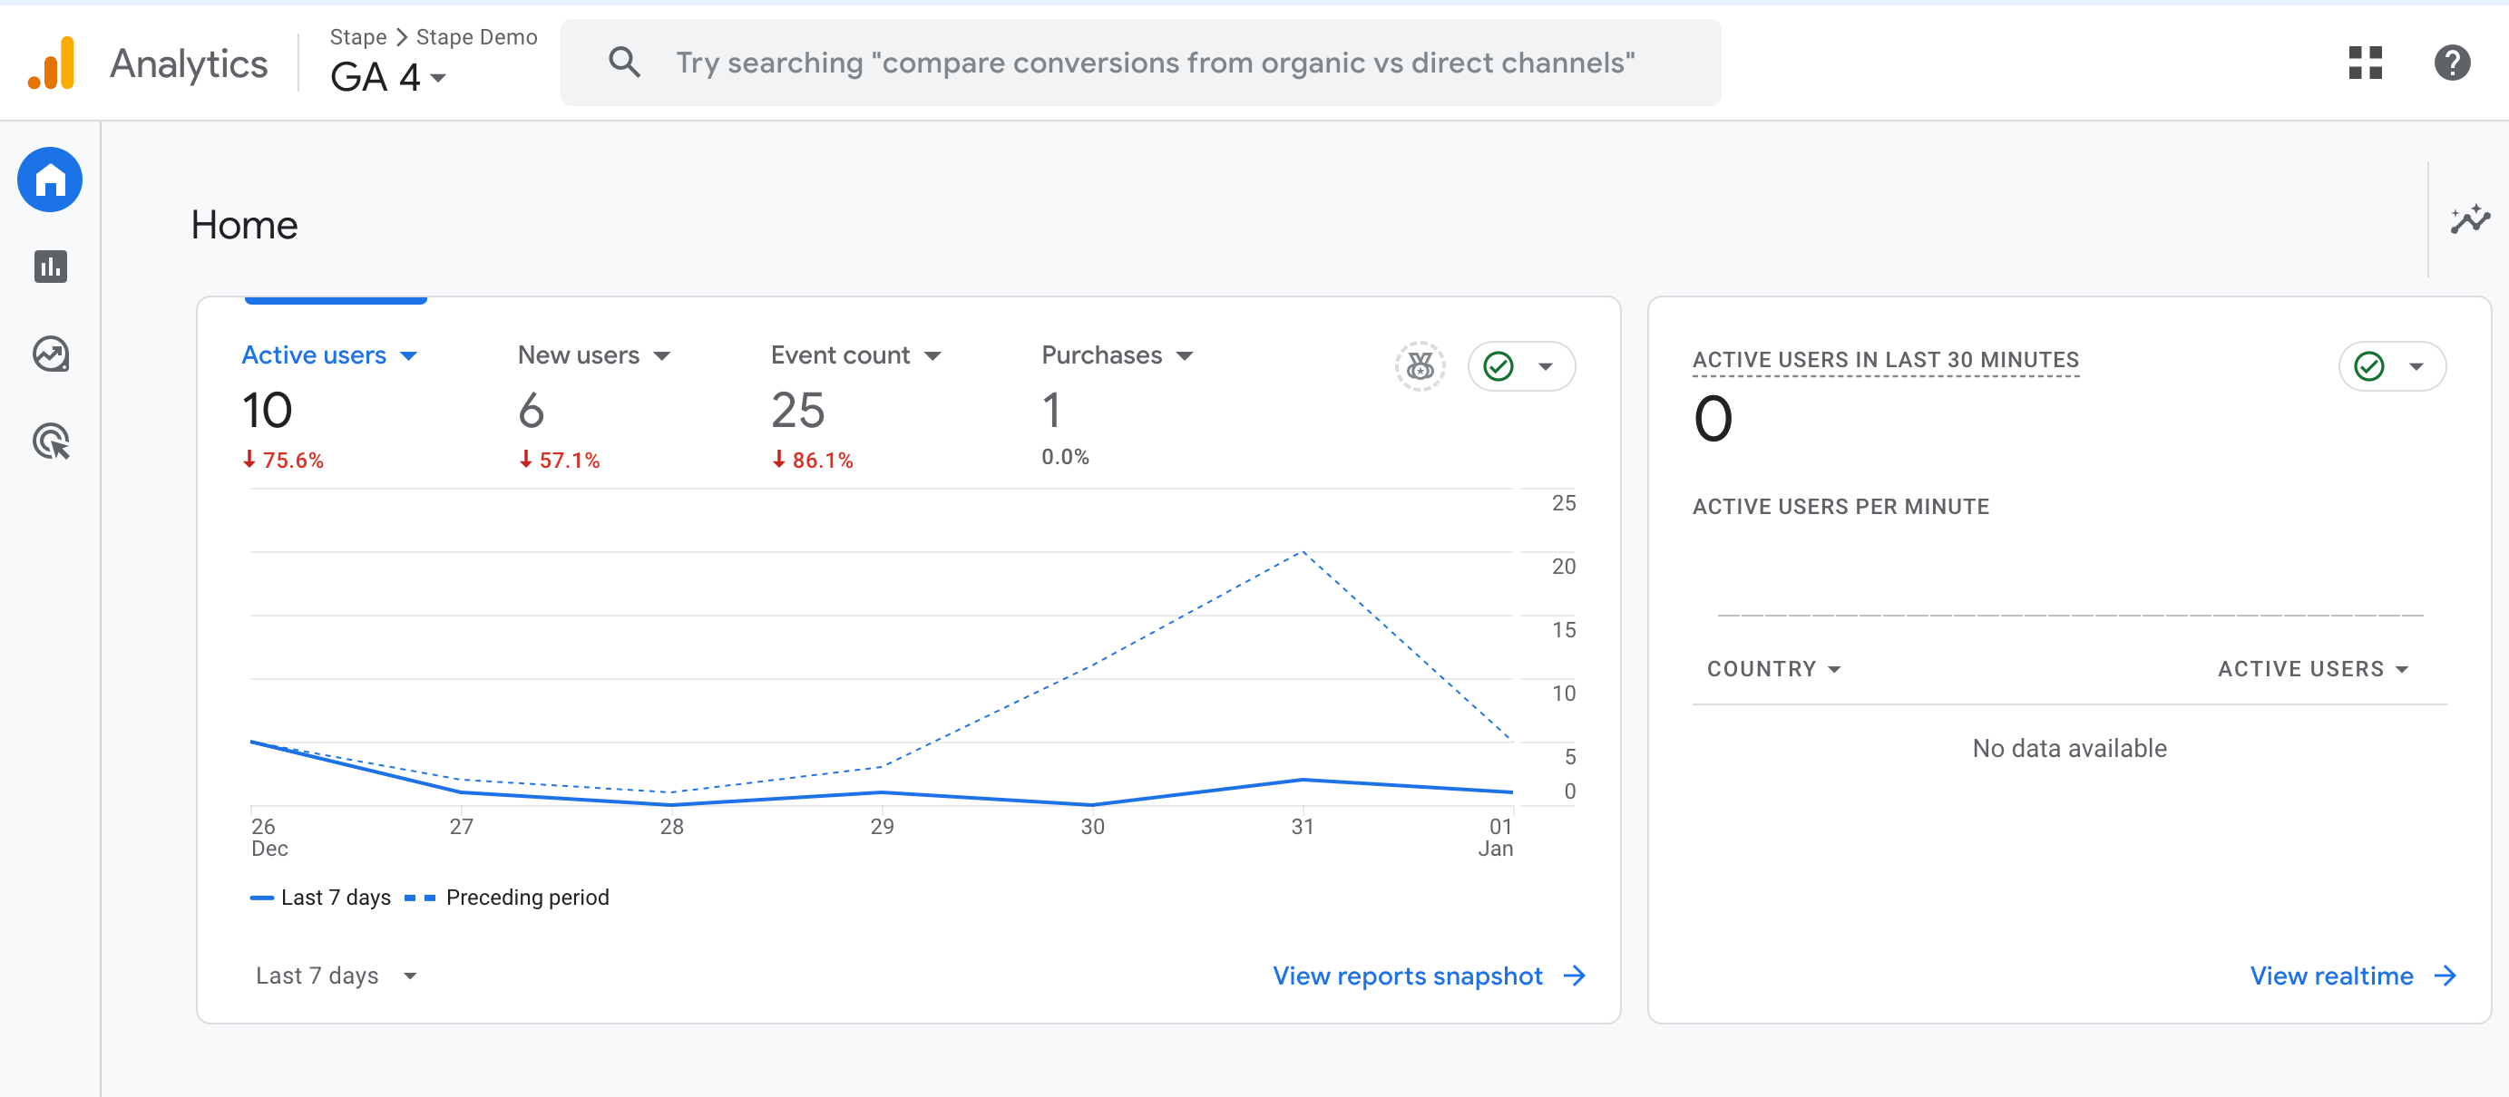Click the Analytics title text
The width and height of the screenshot is (2509, 1097).
[x=189, y=63]
